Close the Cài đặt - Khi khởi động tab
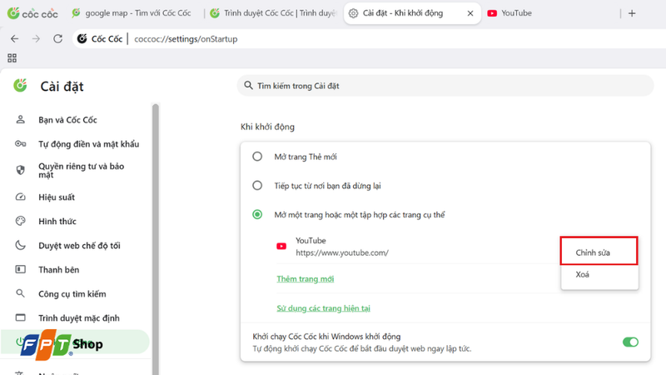The image size is (666, 375). (470, 13)
